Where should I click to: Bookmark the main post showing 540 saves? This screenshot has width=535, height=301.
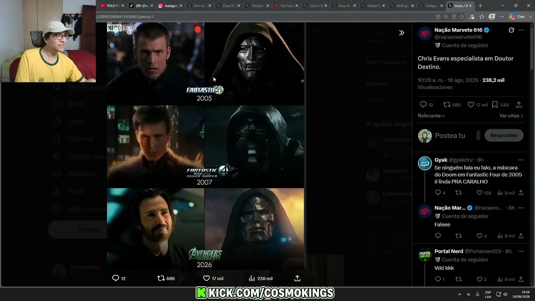(495, 105)
